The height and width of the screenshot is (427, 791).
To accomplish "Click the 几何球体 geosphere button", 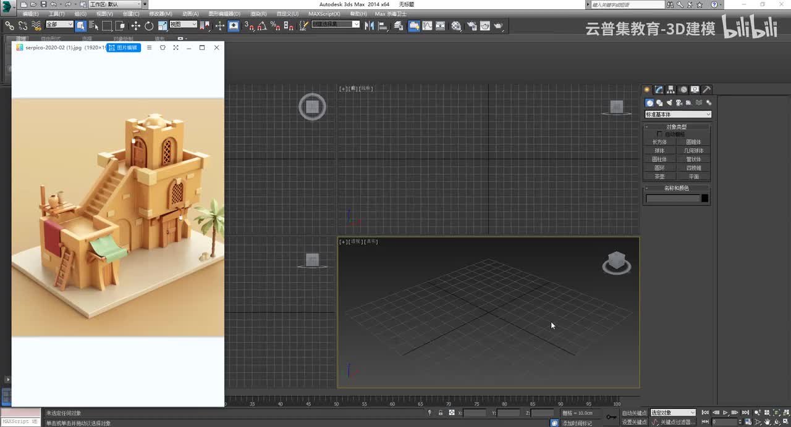I will click(x=693, y=151).
